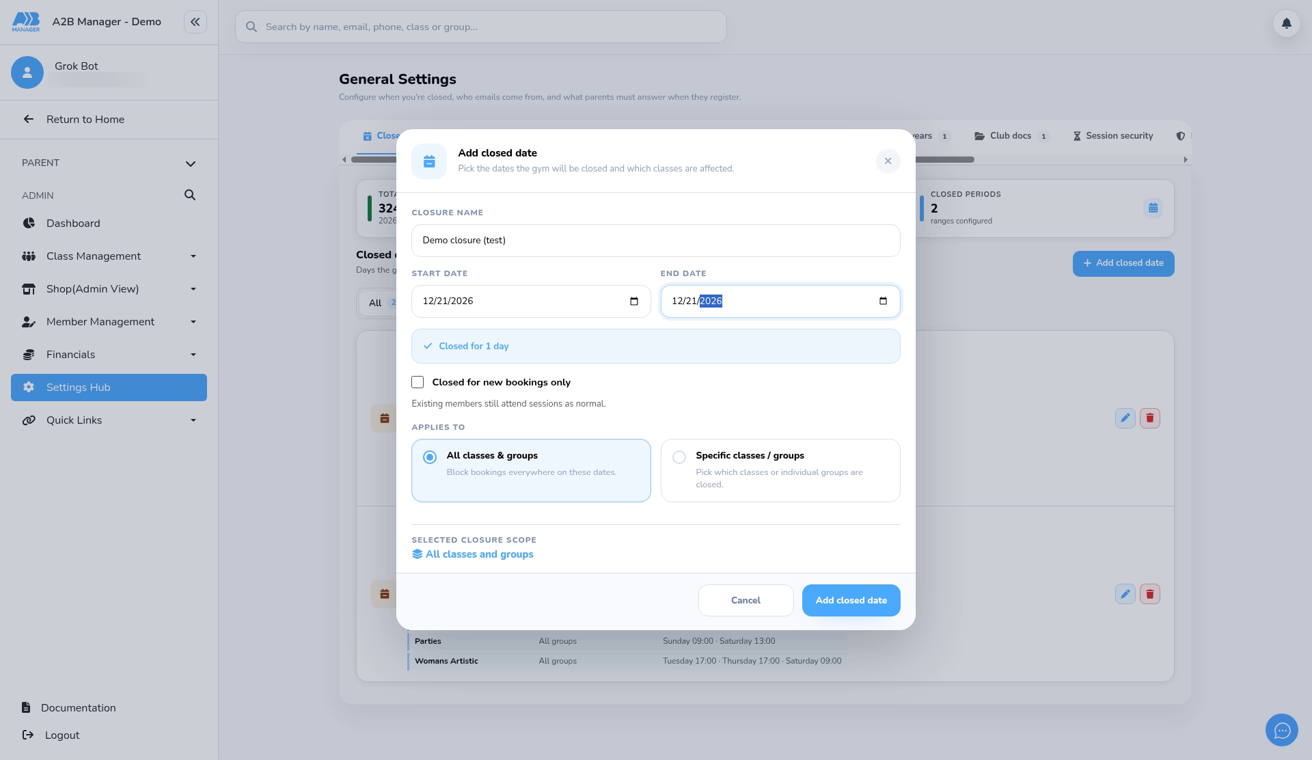Click the A2B Manager logo

tap(26, 22)
